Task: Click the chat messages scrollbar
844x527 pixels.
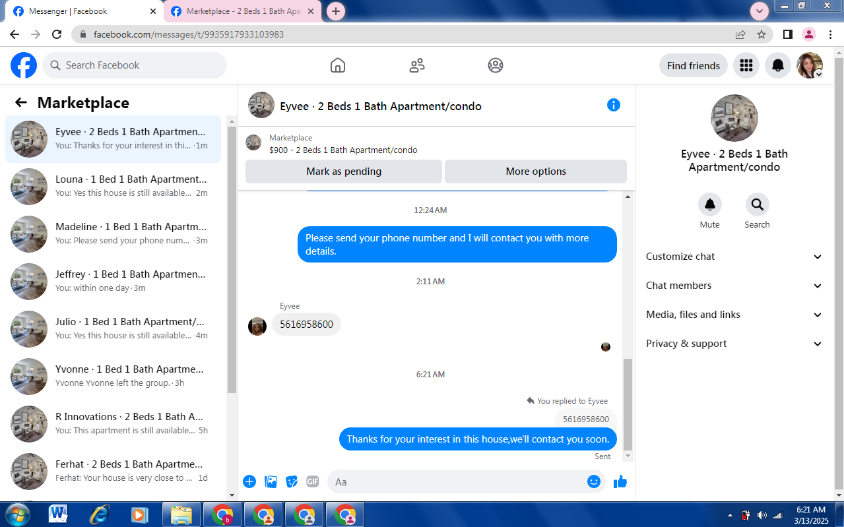Action: (628, 405)
